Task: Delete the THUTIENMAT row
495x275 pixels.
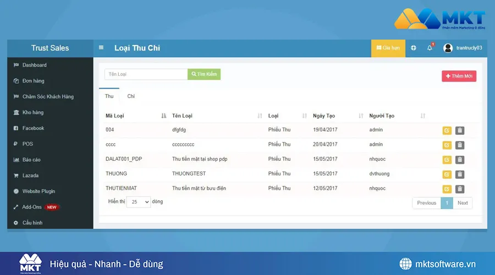Action: 460,189
